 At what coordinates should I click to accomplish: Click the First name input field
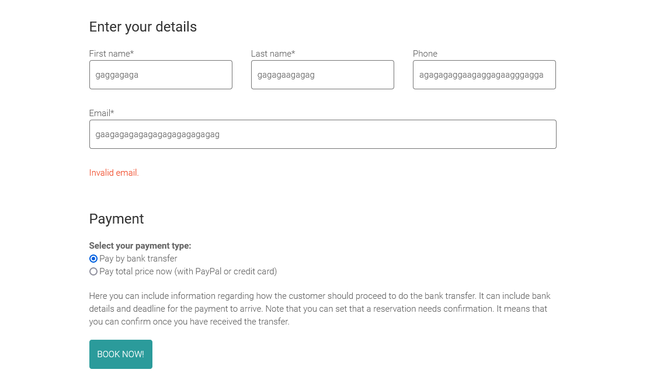coord(161,75)
